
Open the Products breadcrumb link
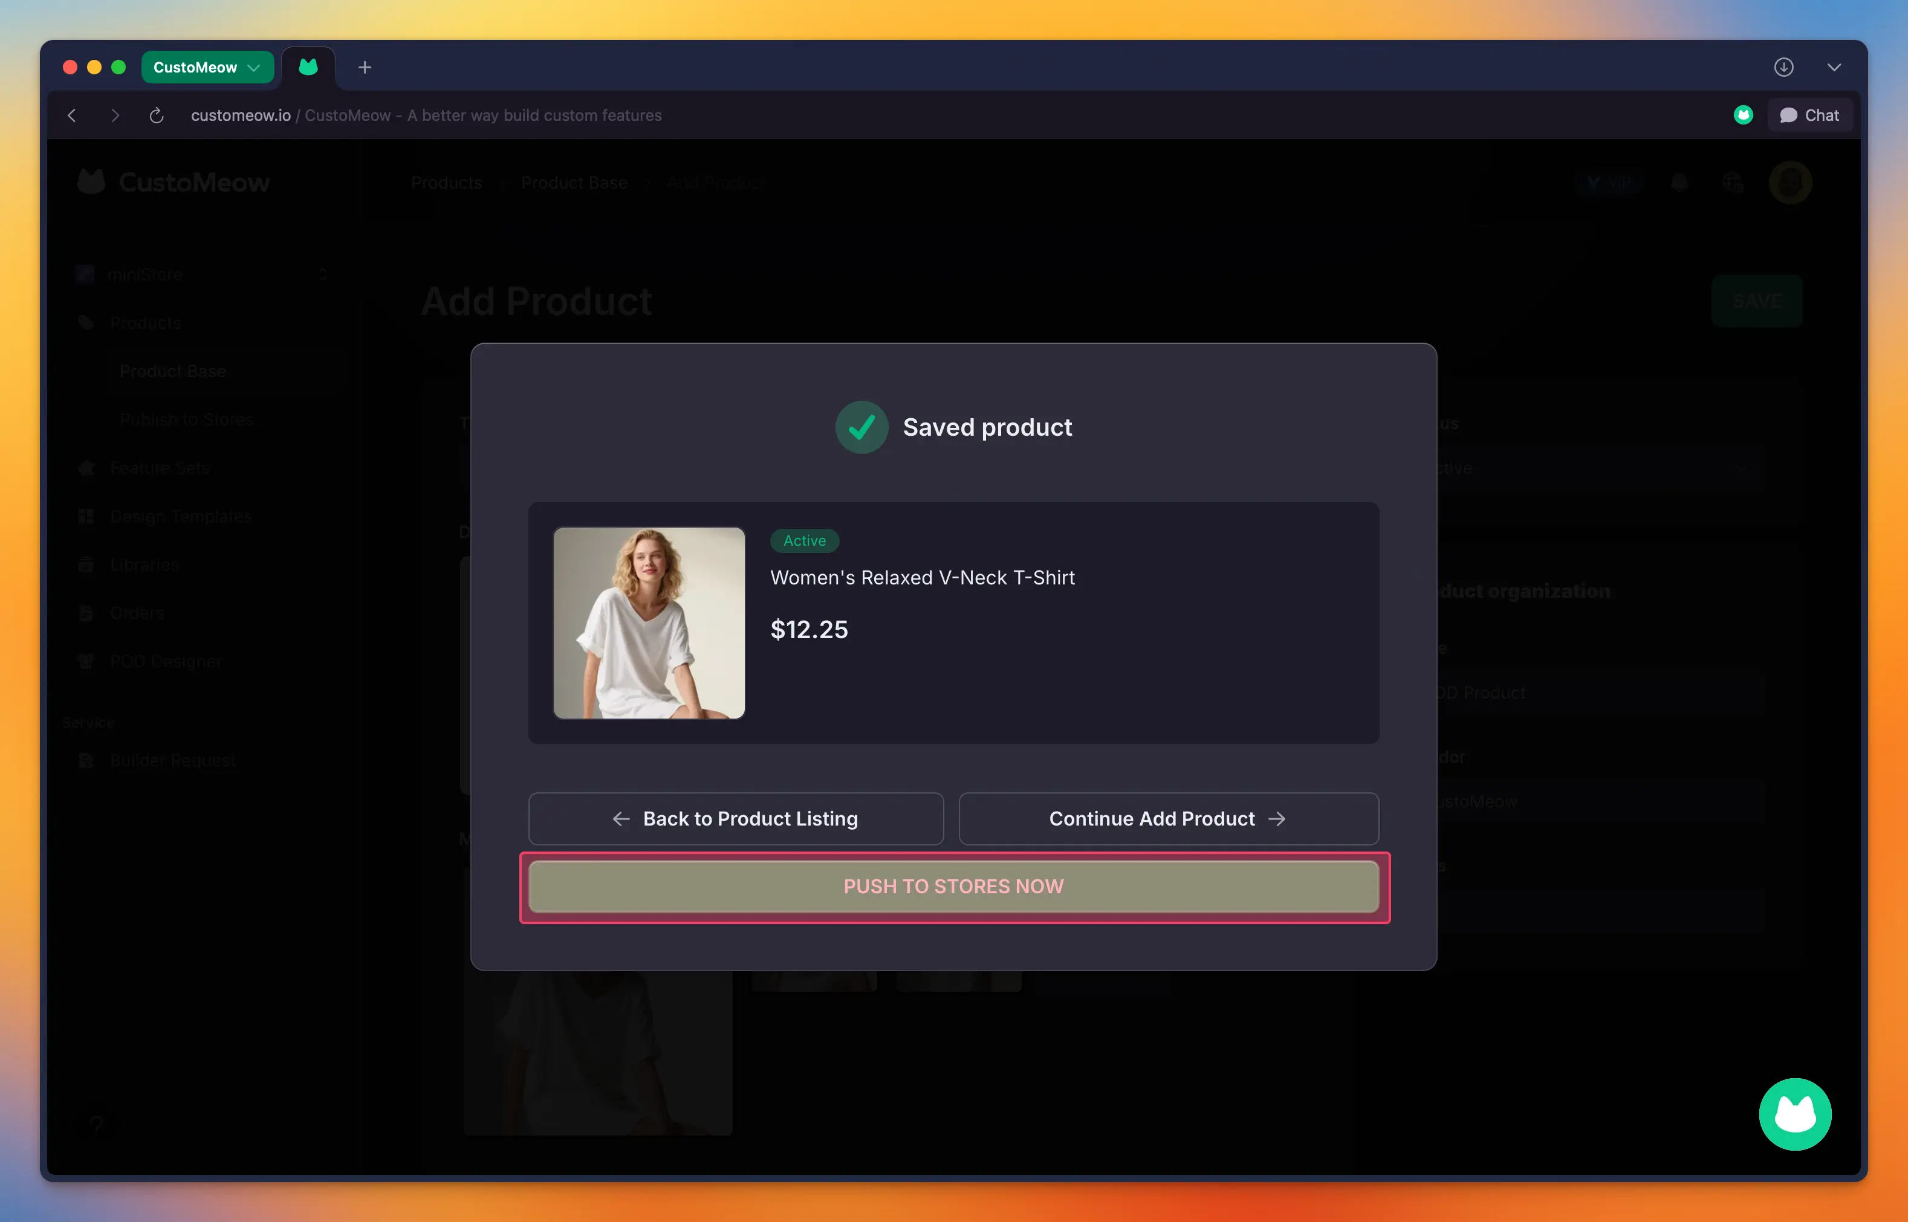point(446,183)
